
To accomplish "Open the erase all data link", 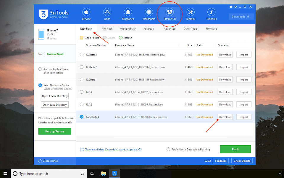I will (113, 150).
